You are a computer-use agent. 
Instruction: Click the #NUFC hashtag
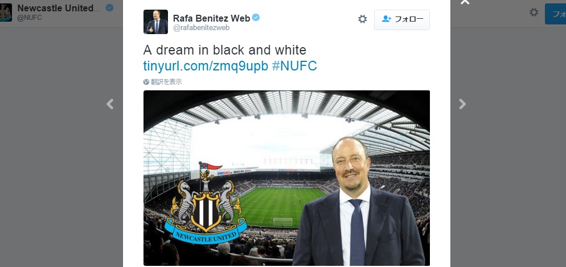click(294, 66)
